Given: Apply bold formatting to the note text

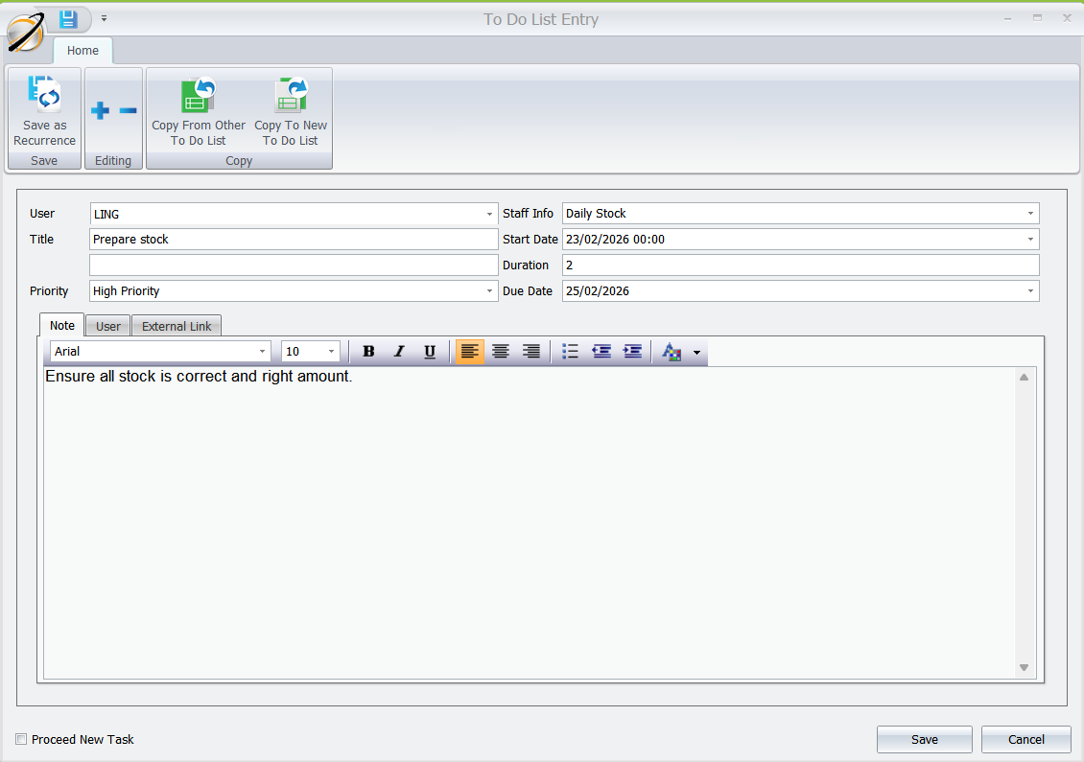Looking at the screenshot, I should coord(368,351).
